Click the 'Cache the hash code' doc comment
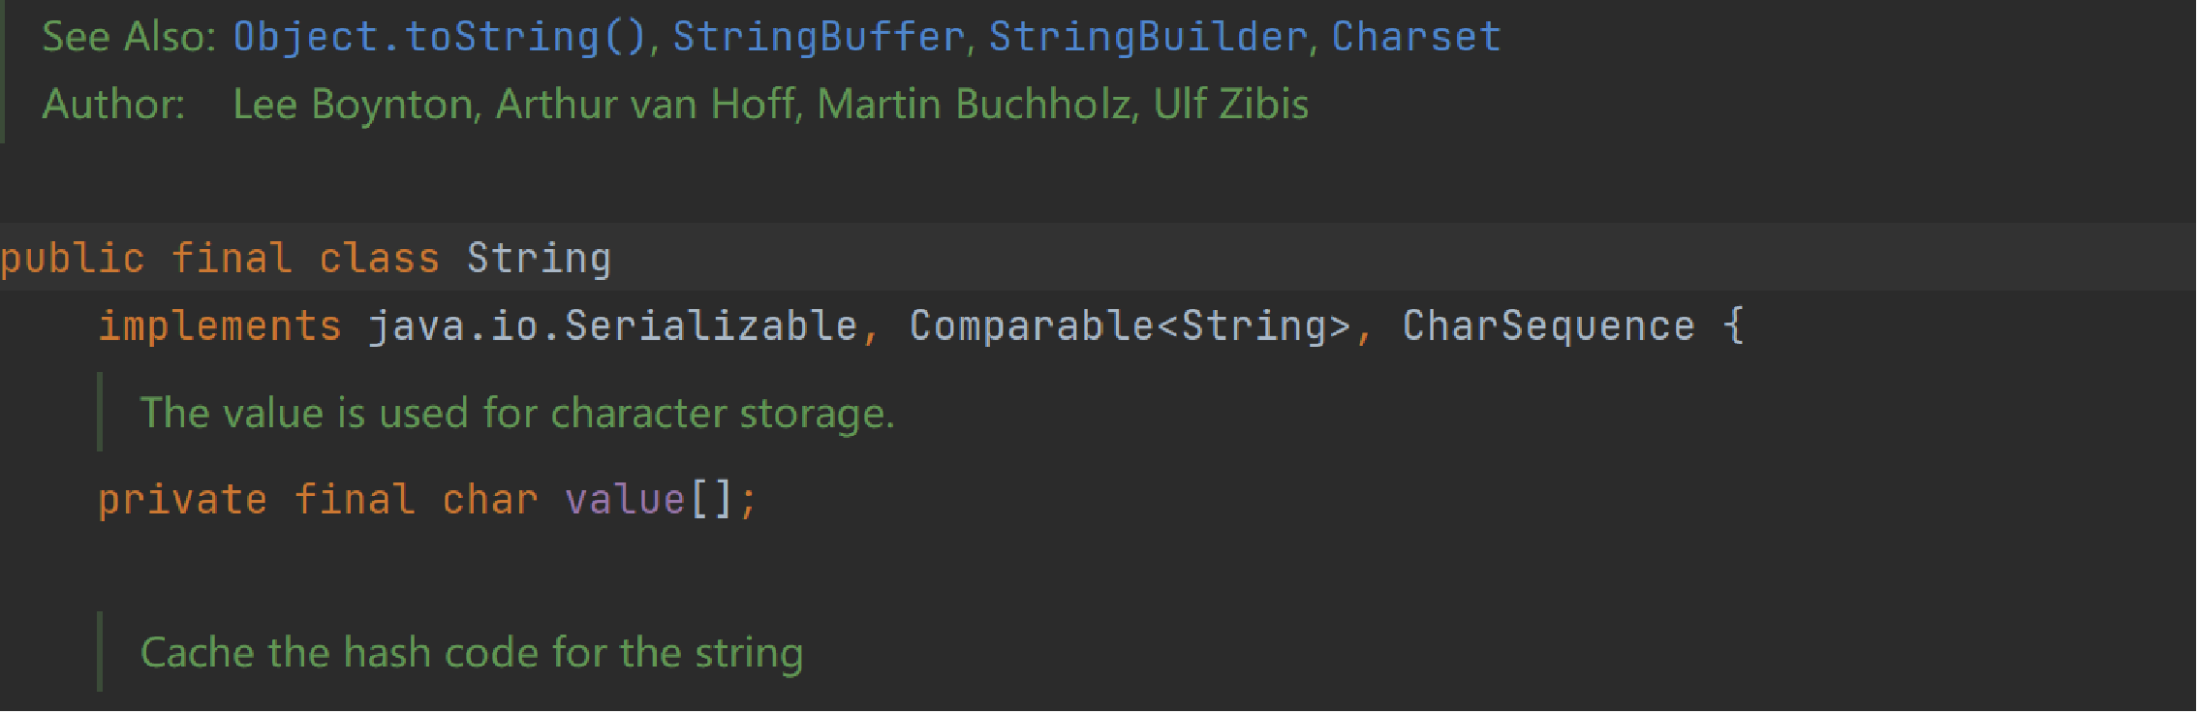This screenshot has width=2199, height=714. coord(472,653)
